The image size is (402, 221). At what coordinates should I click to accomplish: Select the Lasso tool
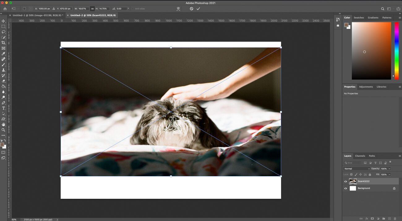(4, 32)
